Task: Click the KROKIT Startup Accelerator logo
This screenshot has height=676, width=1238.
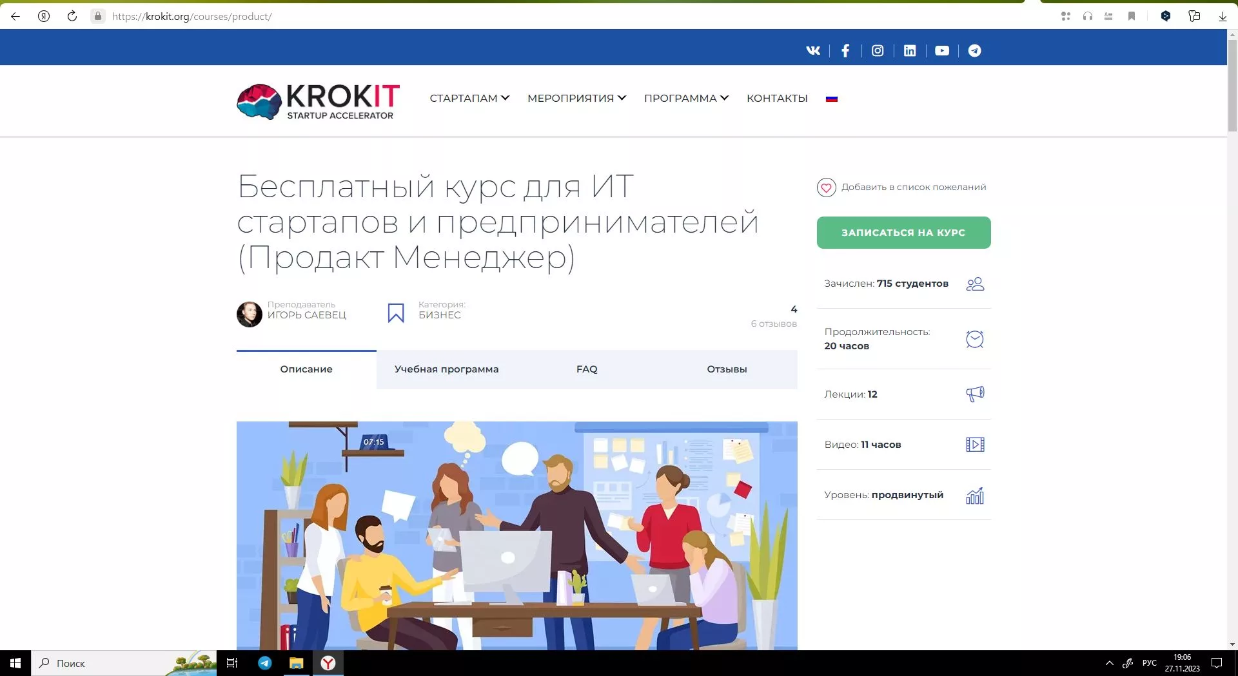Action: 318,101
